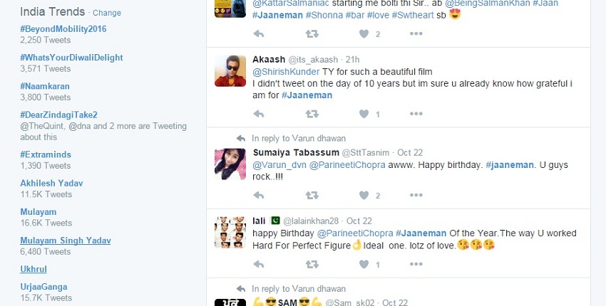
Task: Open the Mulayam Singh Yadav trend
Action: pyautogui.click(x=66, y=241)
